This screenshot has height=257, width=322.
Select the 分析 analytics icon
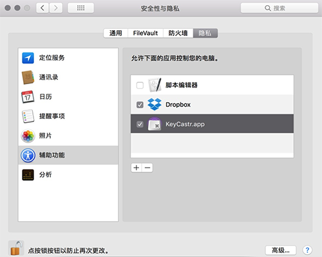[28, 175]
